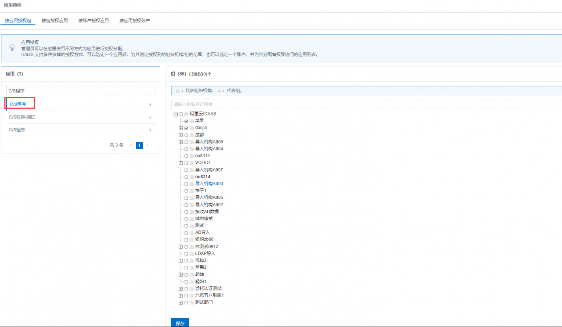
Task: Click the organization icon next to 导入机构A004
Action: point(191,149)
